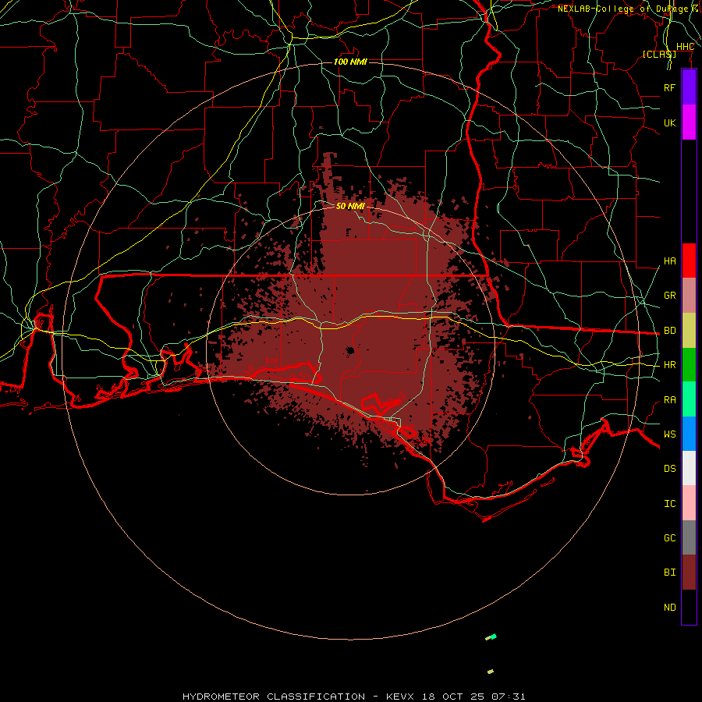Click the small yellow echo near the bottom

(x=491, y=672)
